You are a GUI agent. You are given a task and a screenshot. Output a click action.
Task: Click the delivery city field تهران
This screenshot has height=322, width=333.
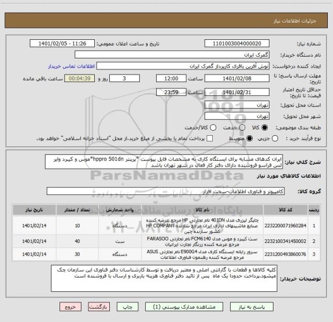click(237, 116)
